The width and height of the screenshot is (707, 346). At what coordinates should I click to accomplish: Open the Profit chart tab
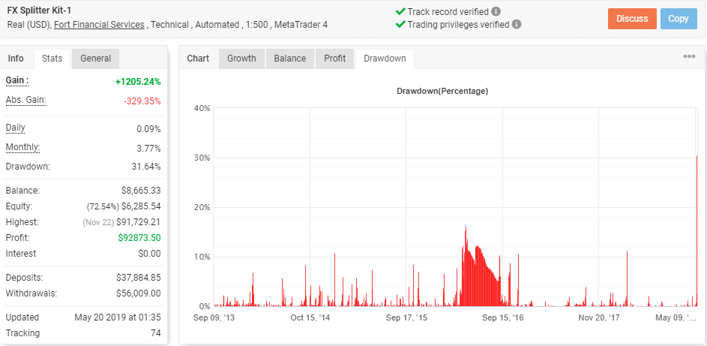[x=335, y=59]
